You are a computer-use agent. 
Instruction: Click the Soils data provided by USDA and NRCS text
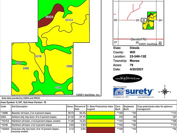(x=21, y=98)
